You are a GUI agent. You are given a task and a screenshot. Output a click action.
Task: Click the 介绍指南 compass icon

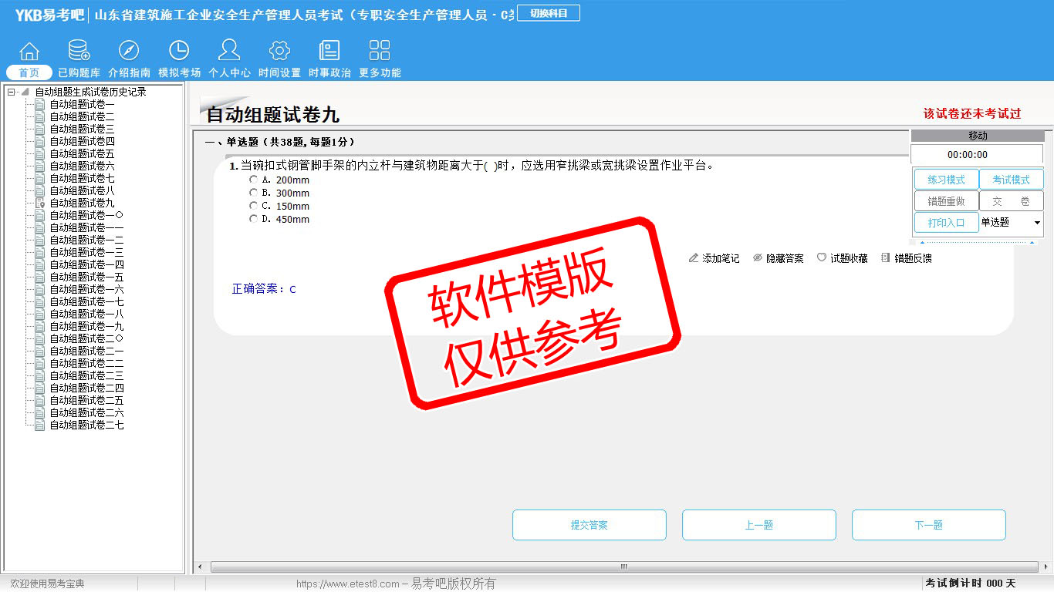129,52
